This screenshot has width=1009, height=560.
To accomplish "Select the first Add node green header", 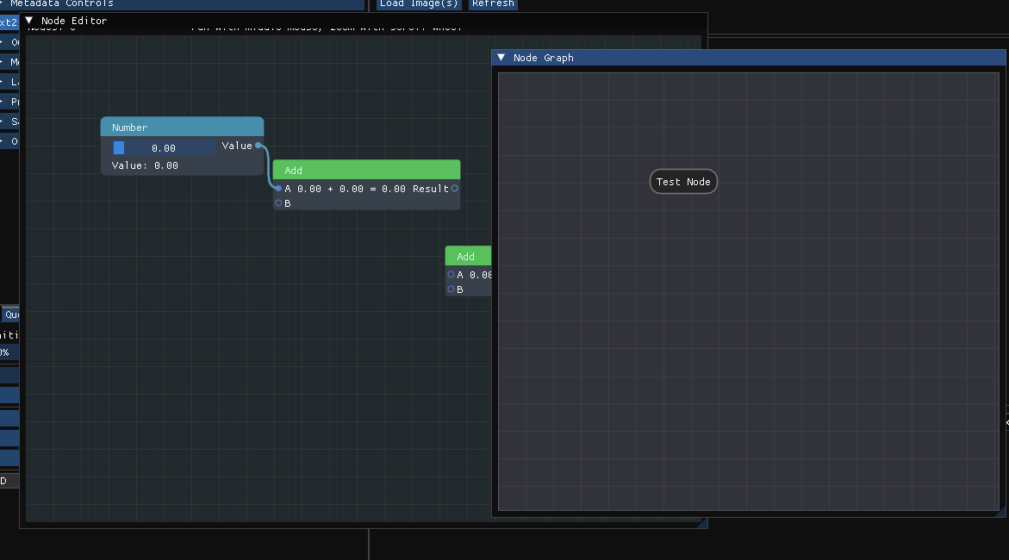I will (x=366, y=170).
